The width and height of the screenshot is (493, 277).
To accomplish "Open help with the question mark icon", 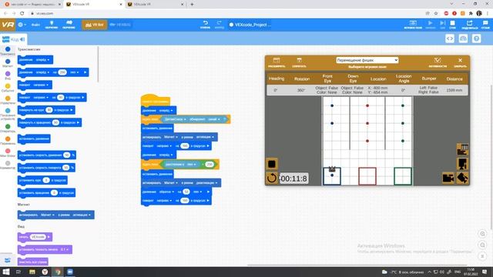I will (477, 38).
